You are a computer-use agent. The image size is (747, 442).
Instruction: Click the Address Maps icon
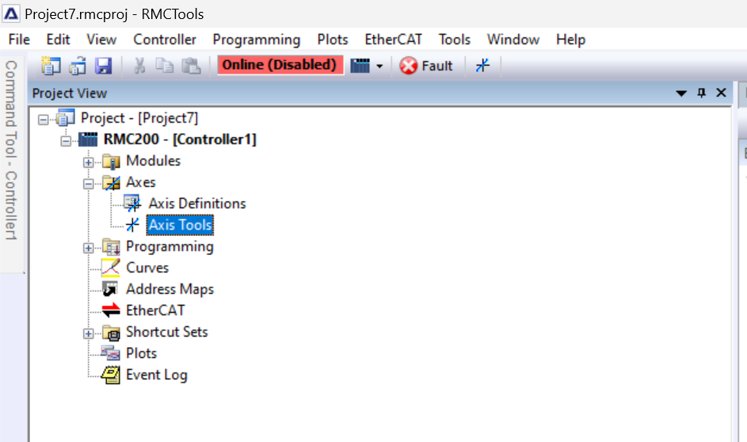point(110,288)
